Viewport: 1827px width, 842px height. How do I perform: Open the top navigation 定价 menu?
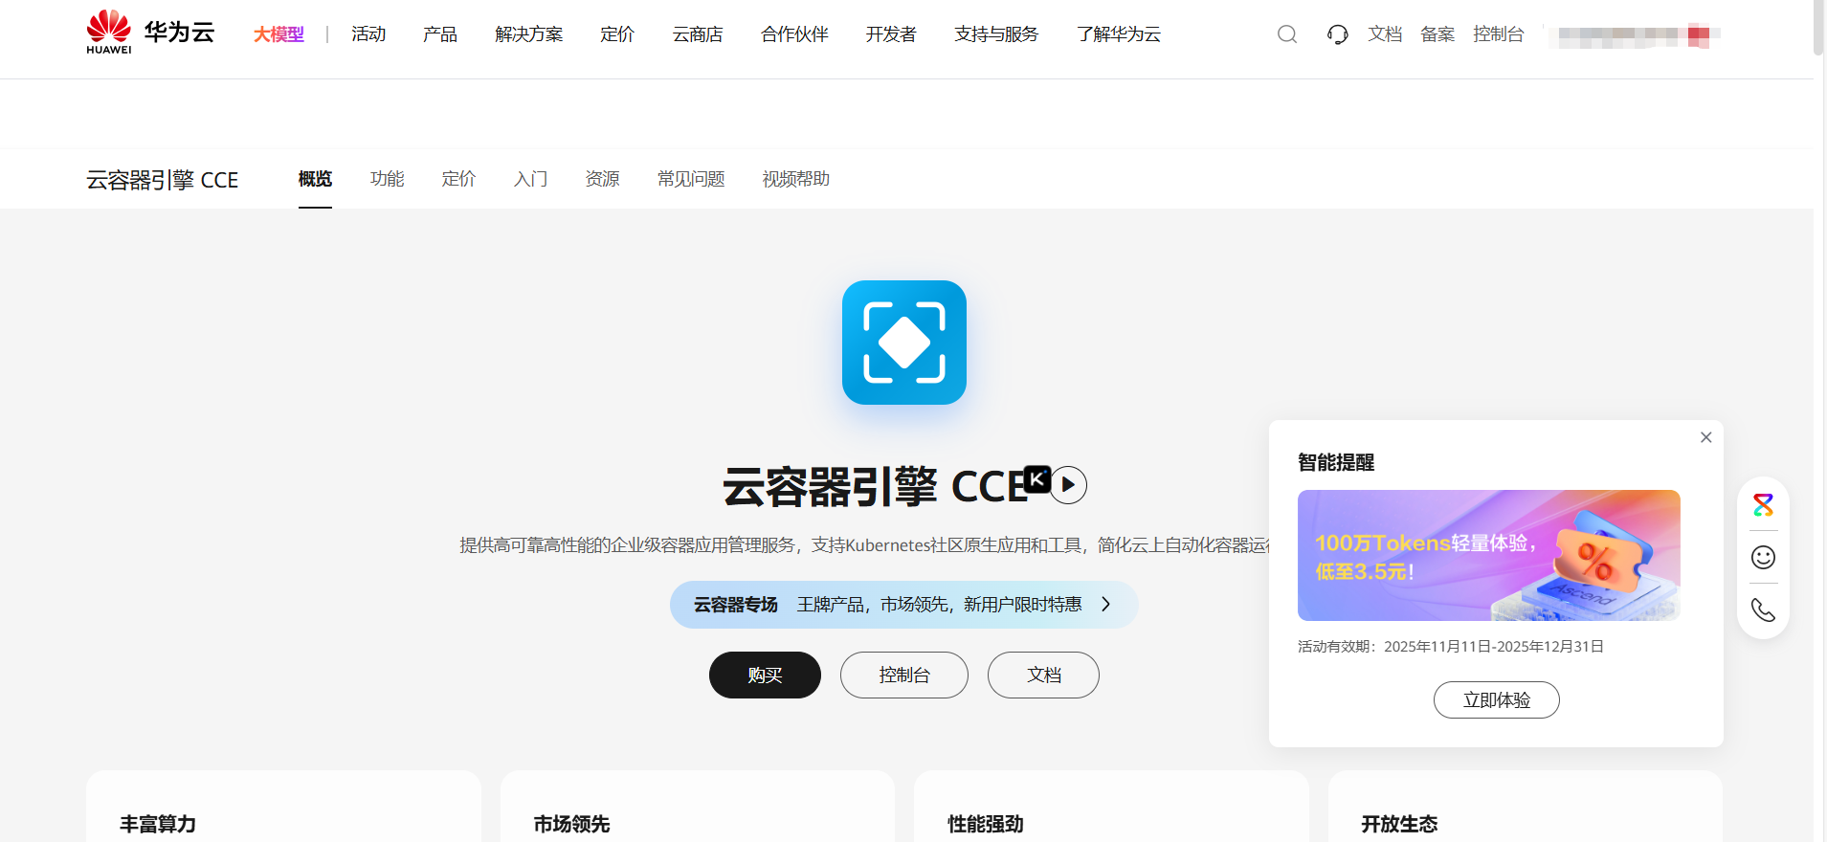tap(617, 34)
